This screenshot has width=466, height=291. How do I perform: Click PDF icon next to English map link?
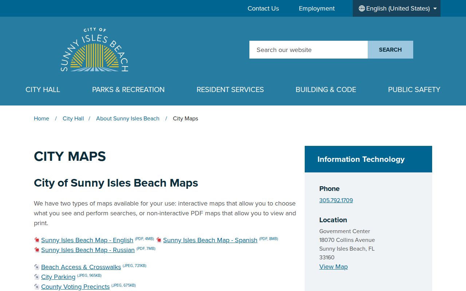(x=37, y=240)
